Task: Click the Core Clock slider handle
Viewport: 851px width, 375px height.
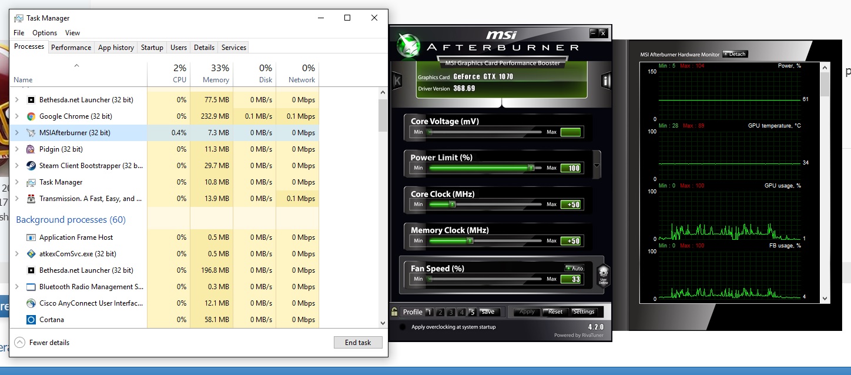Action: (x=452, y=205)
